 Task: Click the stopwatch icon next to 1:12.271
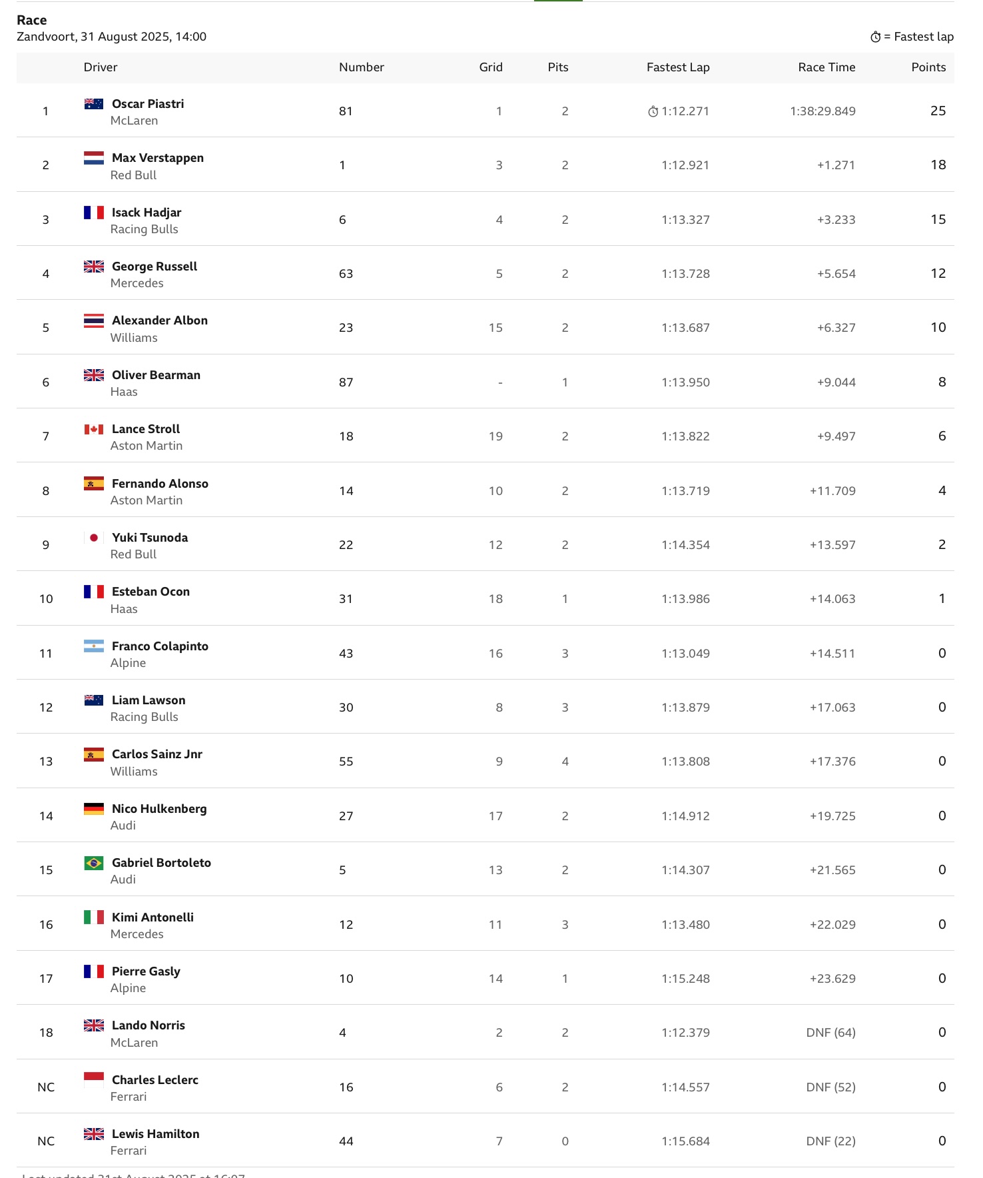[653, 111]
